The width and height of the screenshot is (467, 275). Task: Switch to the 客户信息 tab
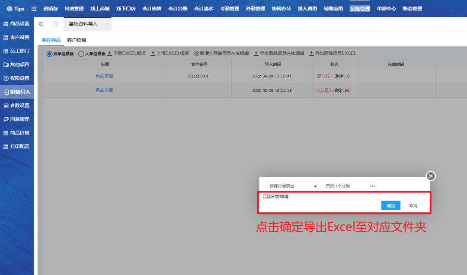click(77, 40)
